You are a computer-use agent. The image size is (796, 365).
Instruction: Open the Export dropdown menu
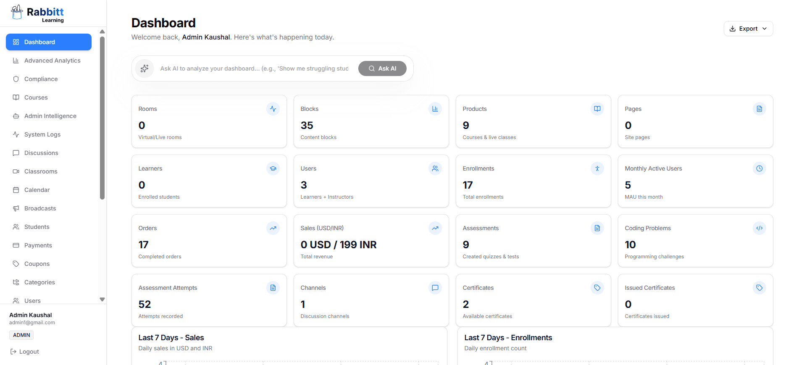click(x=748, y=29)
